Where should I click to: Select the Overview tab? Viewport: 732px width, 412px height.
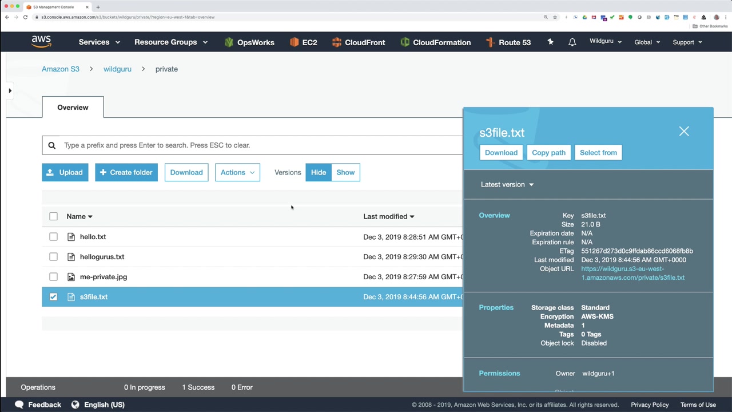click(x=73, y=108)
